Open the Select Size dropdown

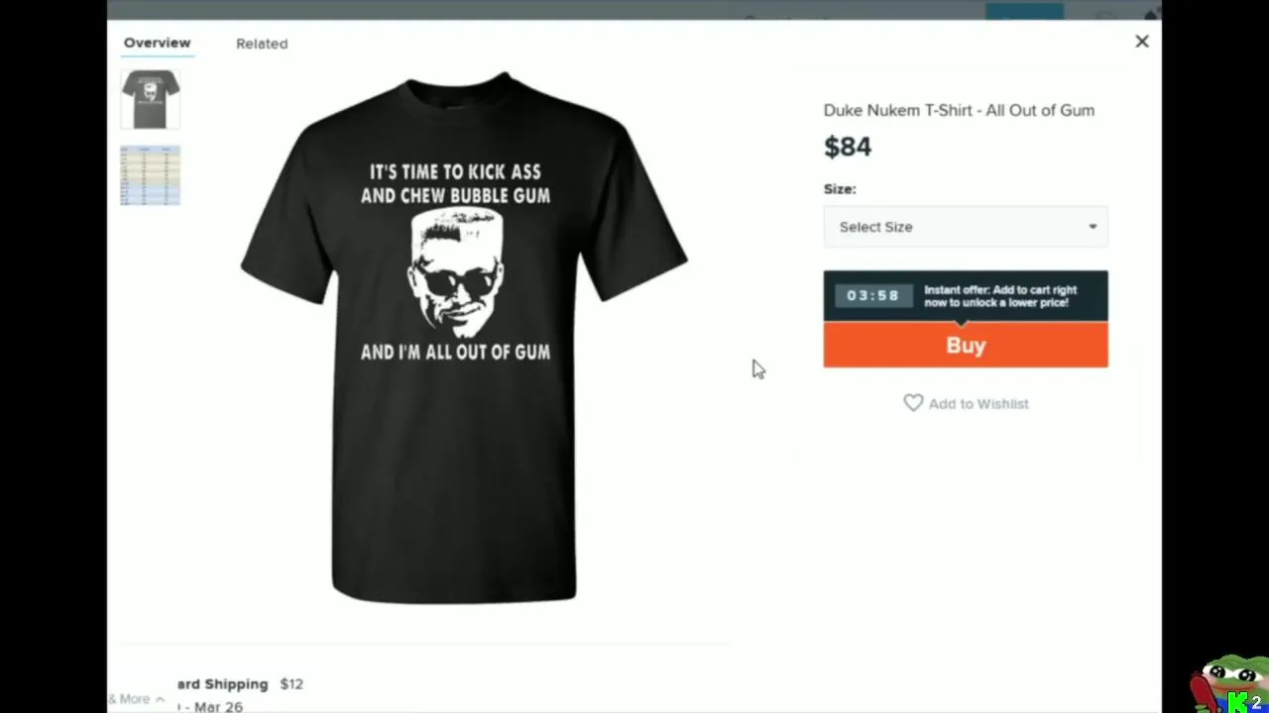pyautogui.click(x=966, y=227)
